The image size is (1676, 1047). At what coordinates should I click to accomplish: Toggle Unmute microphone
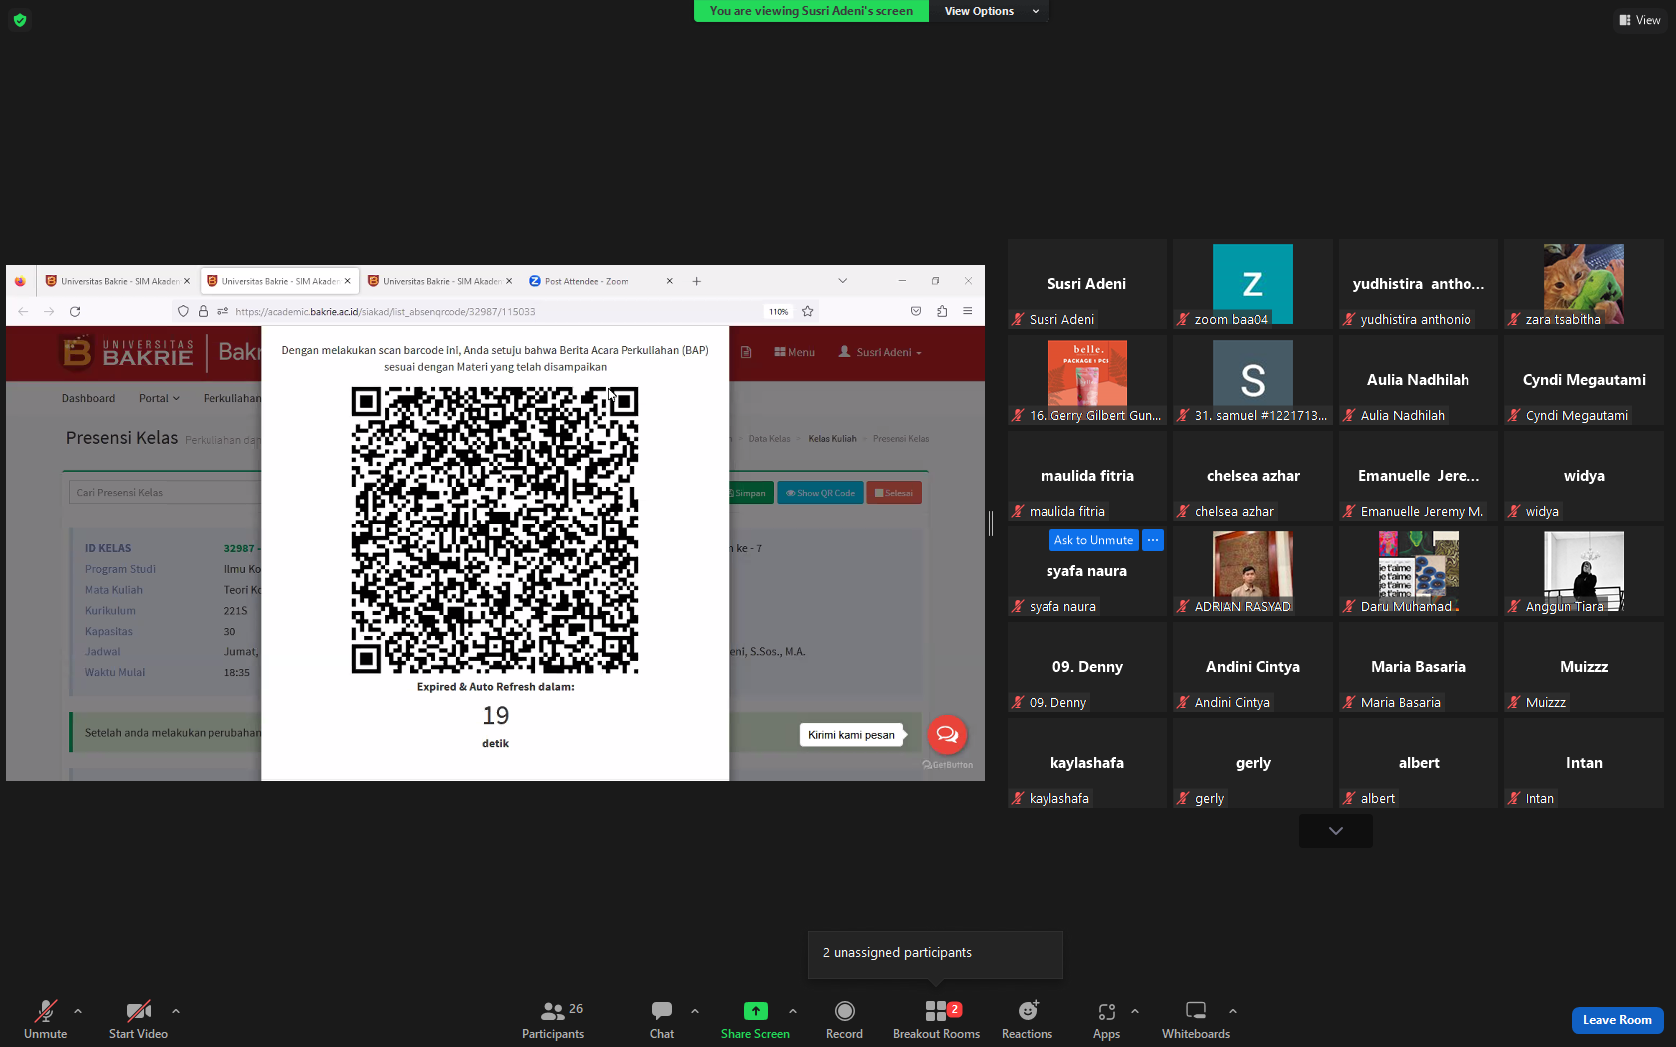(45, 1019)
